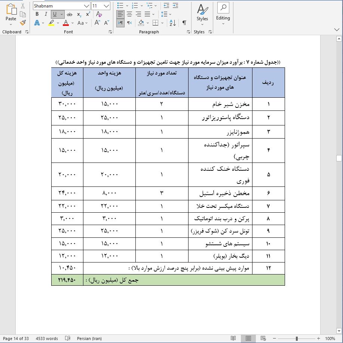Screen dimensions: 343x343
Task: Open the font size dropdown showing 11
Action: pos(105,6)
